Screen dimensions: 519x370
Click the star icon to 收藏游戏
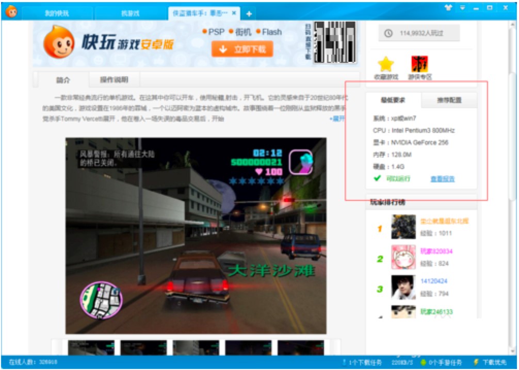pos(386,64)
